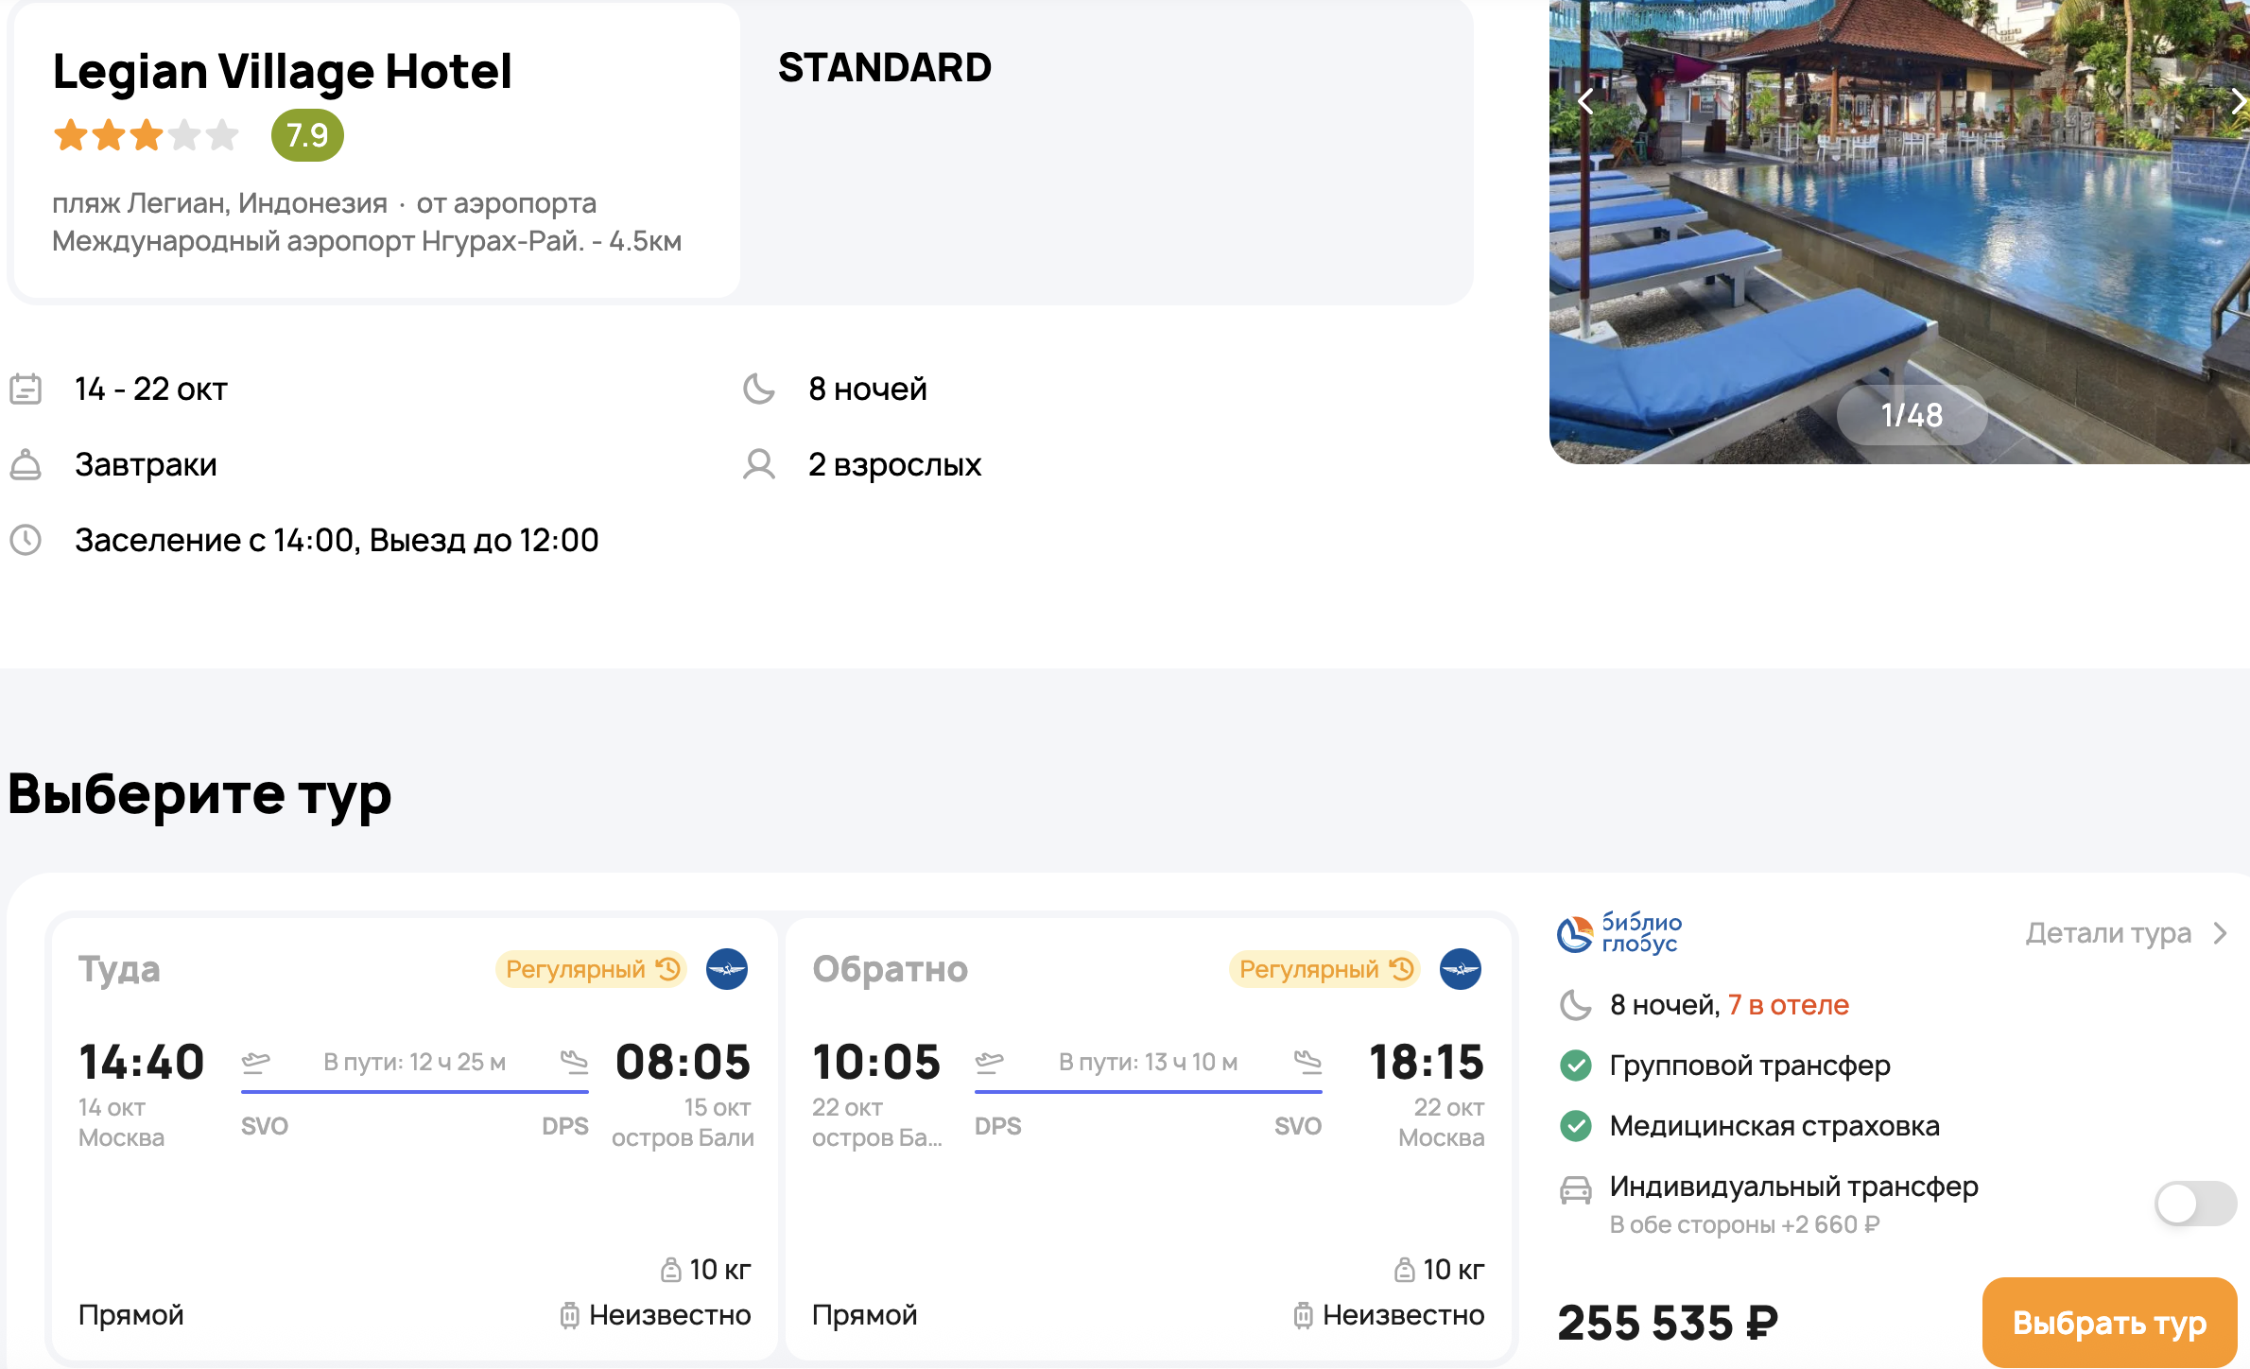Click the airline logo in Обратно card
The height and width of the screenshot is (1369, 2250).
pos(1461,969)
